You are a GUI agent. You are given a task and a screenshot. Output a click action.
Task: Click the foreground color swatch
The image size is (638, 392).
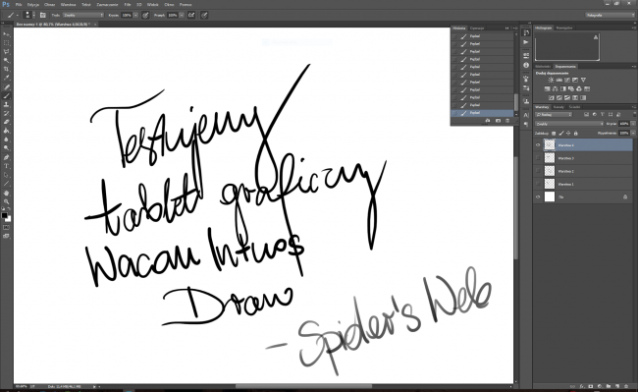click(4, 215)
